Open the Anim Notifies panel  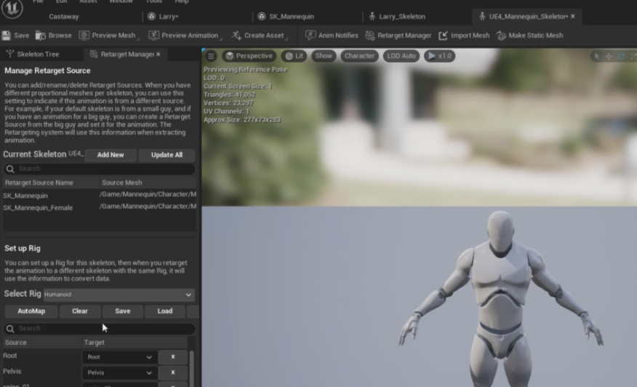pos(332,36)
